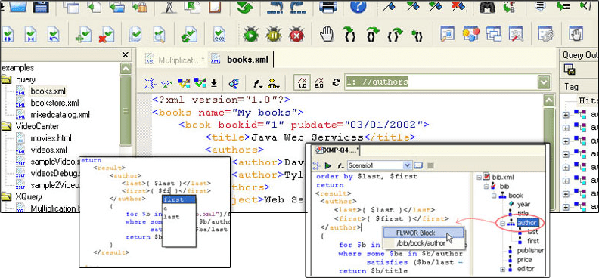Click the document with magnifier validate icon
Screen dimensions: 599x278
click(x=159, y=34)
